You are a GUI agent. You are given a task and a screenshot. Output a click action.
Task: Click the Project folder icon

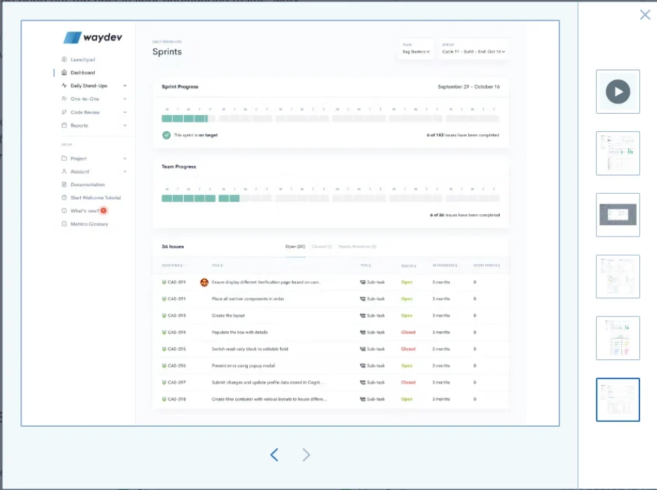point(64,159)
